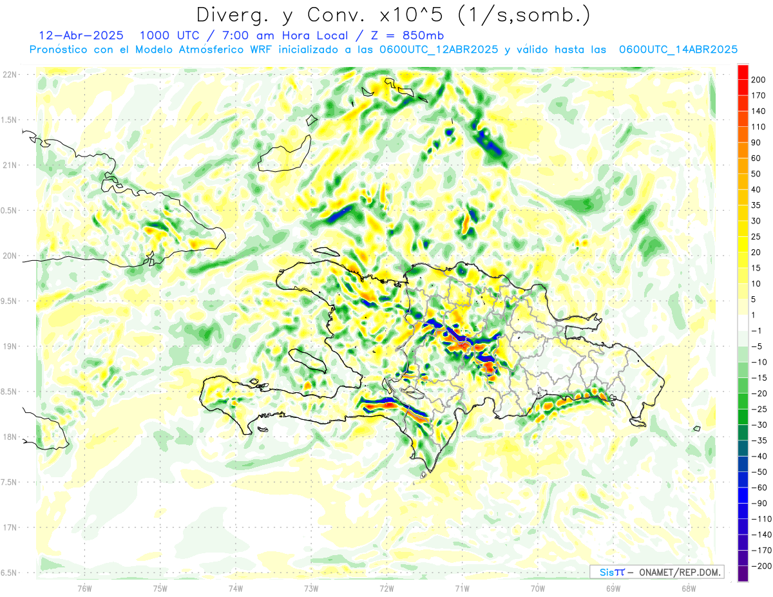The image size is (773, 597).
Task: Click the latitude label 6.5N
Action: coord(10,573)
